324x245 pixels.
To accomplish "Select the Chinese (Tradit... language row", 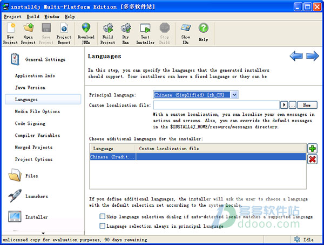I will [x=198, y=157].
